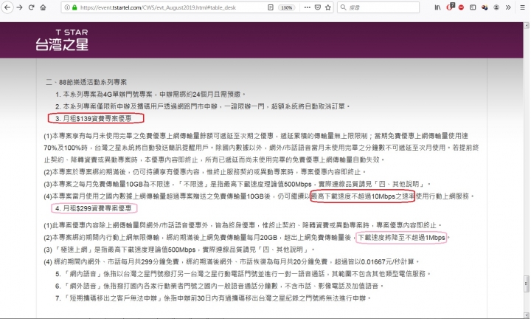Open the red circular extension icon
Image resolution: width=531 pixels, height=319 pixels.
tap(461, 7)
